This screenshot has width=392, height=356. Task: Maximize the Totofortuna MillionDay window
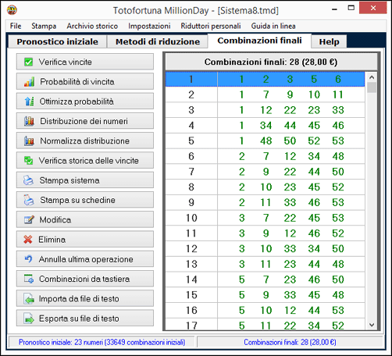pyautogui.click(x=351, y=8)
